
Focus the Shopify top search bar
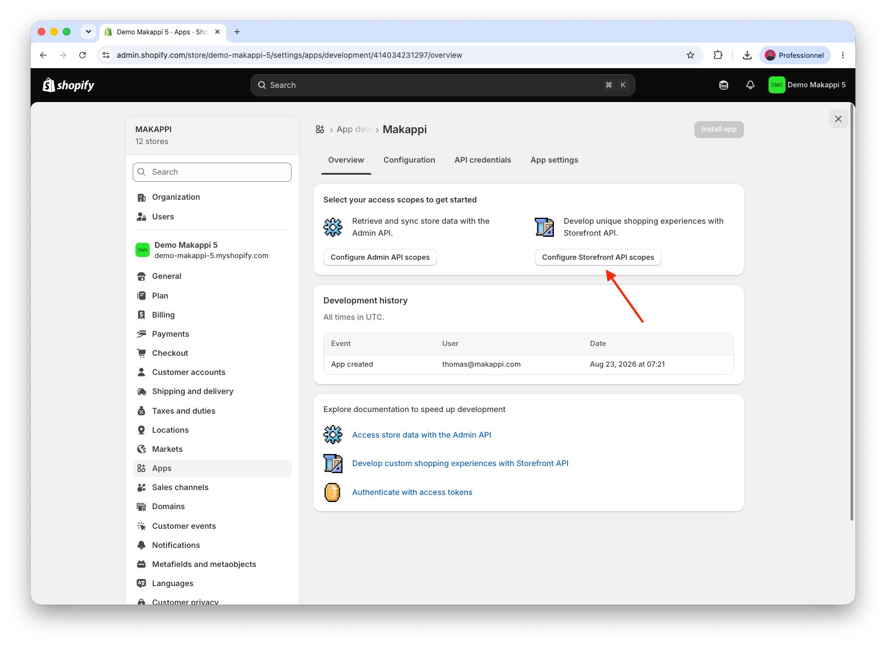click(x=443, y=85)
